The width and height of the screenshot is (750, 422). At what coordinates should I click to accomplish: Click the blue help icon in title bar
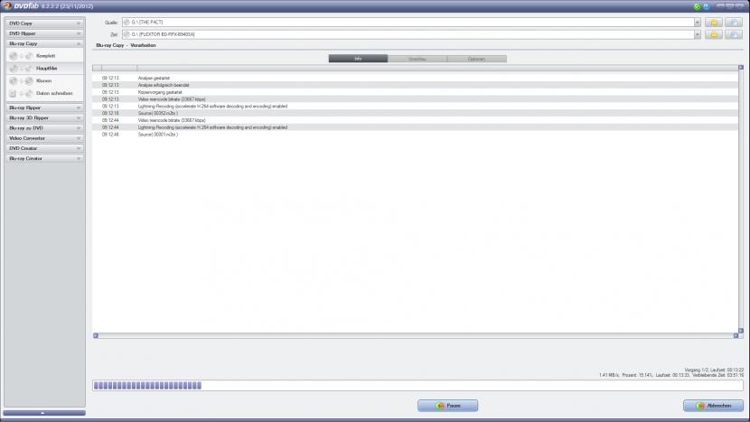(x=706, y=6)
